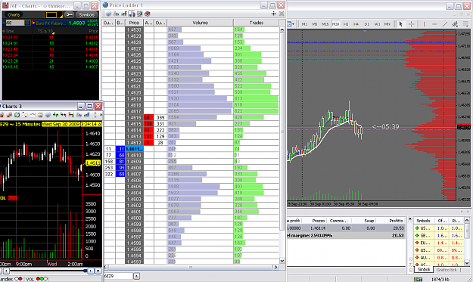
Task: Open the Charts tab in thinkorswim window
Action: 14,14
